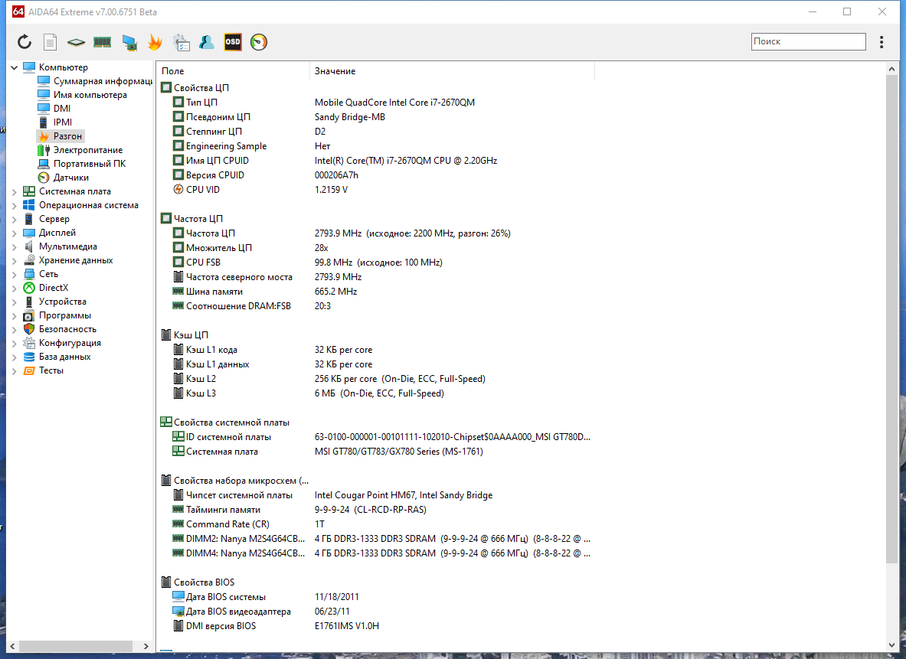Expand the Системная плата node
Viewport: 906px width, 659px height.
click(14, 192)
